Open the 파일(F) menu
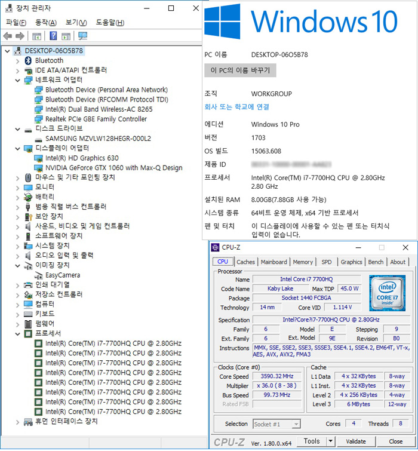The image size is (418, 451). 16,23
